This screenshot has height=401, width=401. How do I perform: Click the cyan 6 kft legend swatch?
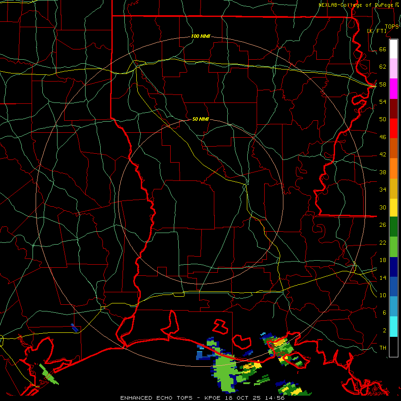(393, 327)
